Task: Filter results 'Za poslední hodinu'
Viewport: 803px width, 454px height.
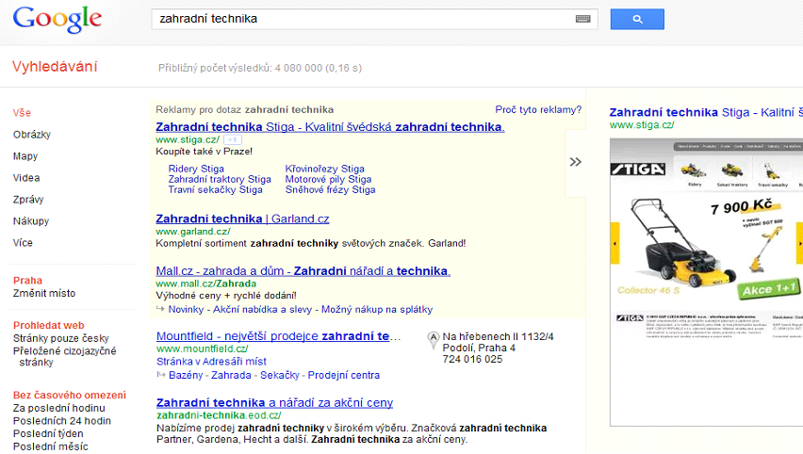Action: tap(58, 408)
